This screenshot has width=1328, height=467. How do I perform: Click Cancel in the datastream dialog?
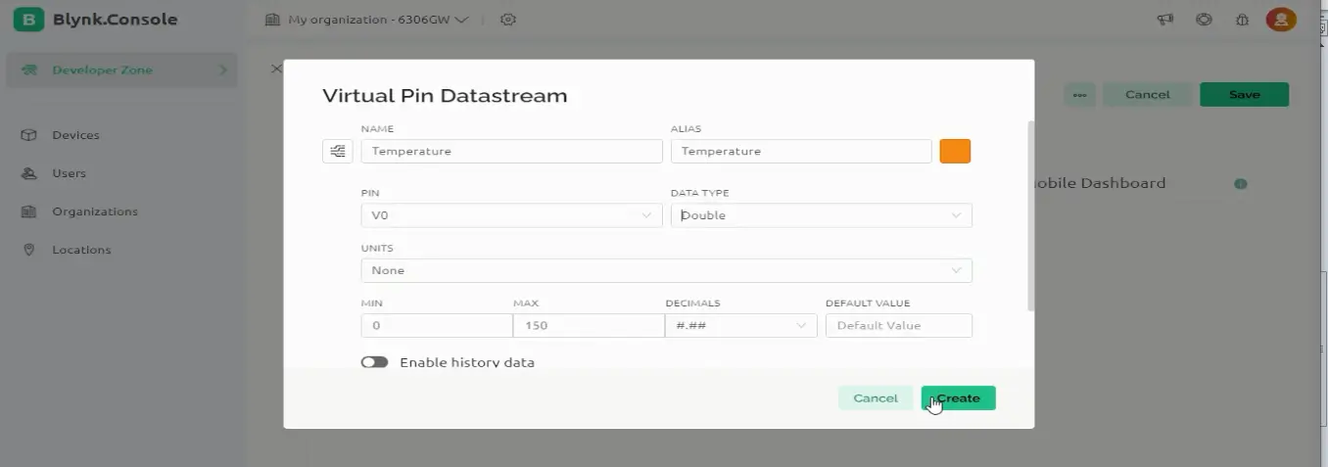[x=876, y=397]
